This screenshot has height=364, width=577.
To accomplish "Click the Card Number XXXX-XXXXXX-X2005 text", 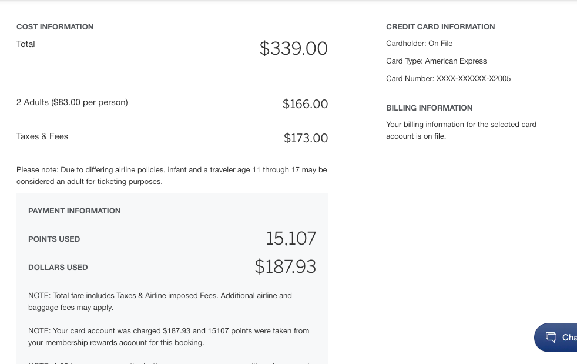I will [448, 79].
